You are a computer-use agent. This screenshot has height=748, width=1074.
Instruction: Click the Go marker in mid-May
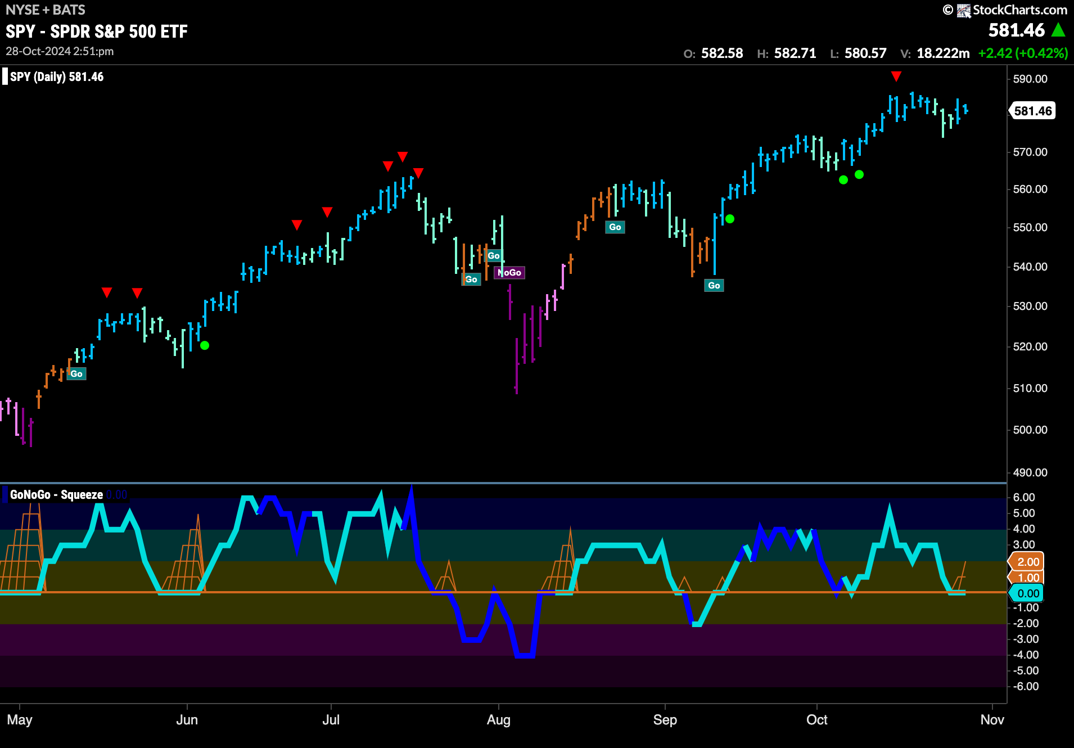click(76, 373)
